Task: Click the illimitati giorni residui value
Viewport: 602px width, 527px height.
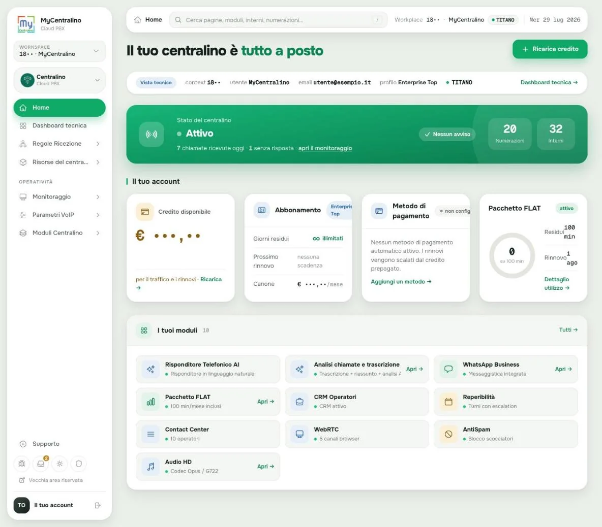Action: coord(328,239)
